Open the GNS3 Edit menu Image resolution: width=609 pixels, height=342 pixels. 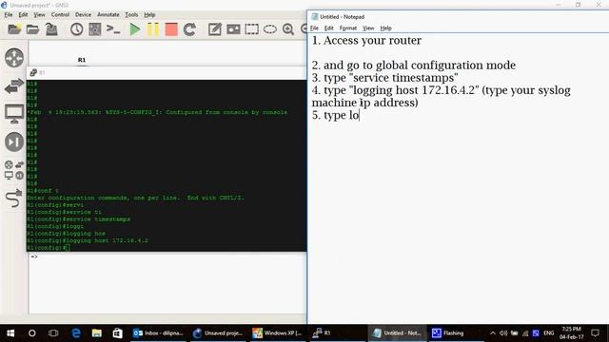coord(23,15)
